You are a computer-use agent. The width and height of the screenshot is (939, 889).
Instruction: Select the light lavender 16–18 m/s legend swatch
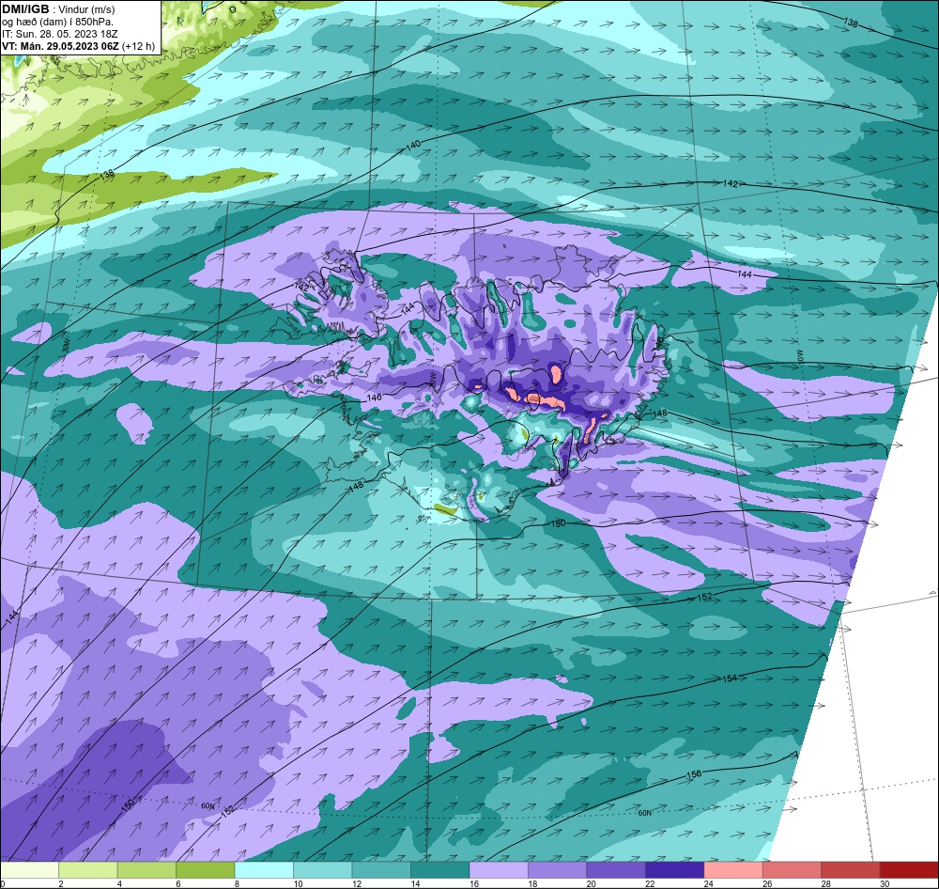[499, 870]
